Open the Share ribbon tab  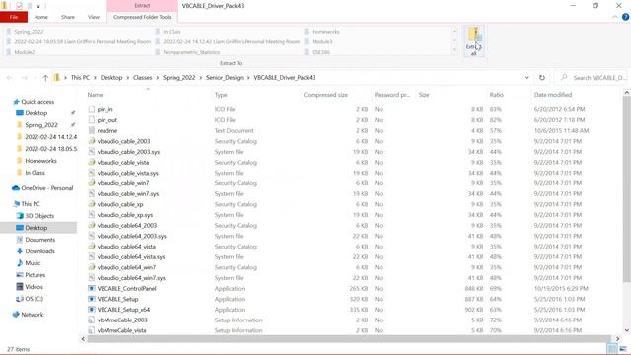tap(68, 17)
